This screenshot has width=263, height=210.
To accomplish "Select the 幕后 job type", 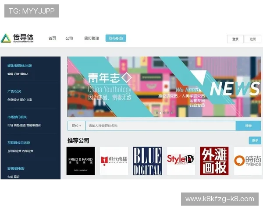I will coord(17,177).
